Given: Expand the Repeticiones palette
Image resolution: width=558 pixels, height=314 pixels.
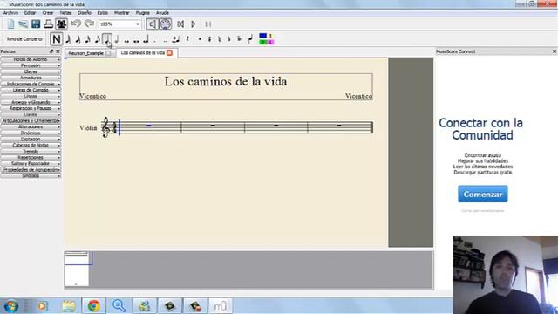Looking at the screenshot, I should (x=31, y=157).
